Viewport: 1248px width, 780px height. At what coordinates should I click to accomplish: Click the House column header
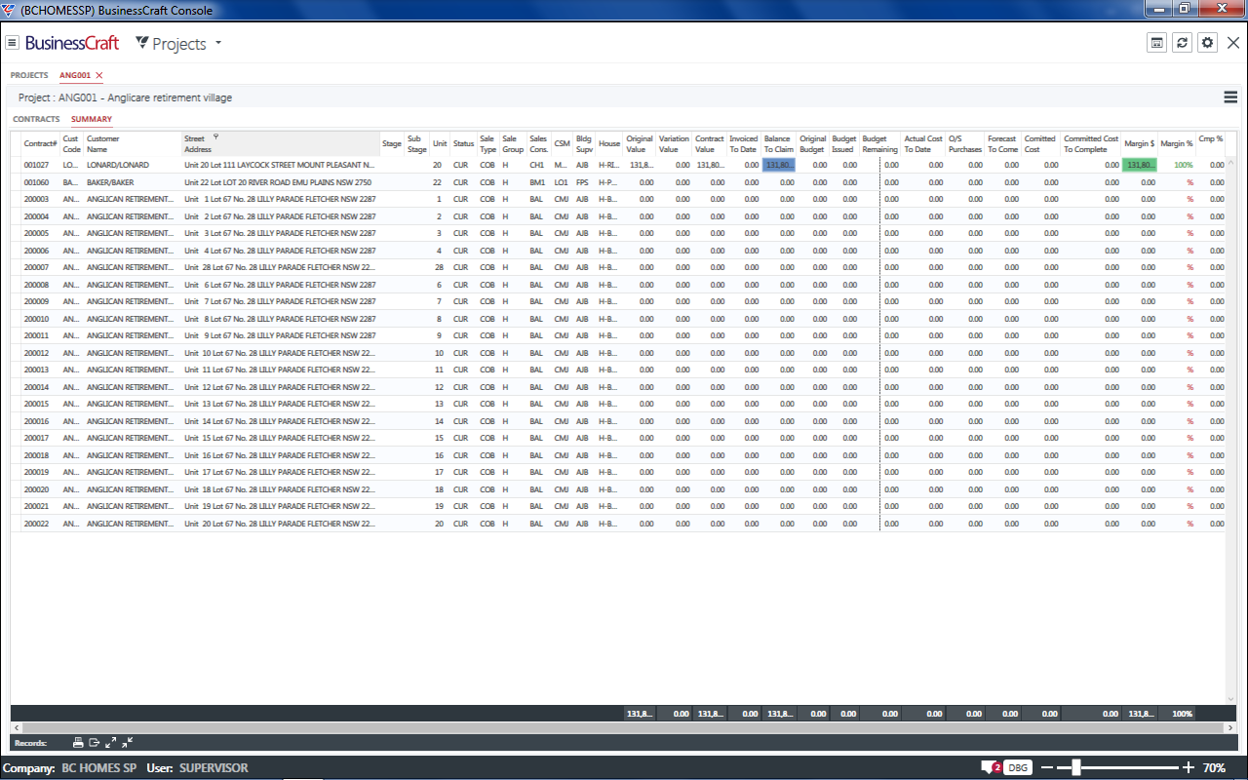tap(609, 143)
